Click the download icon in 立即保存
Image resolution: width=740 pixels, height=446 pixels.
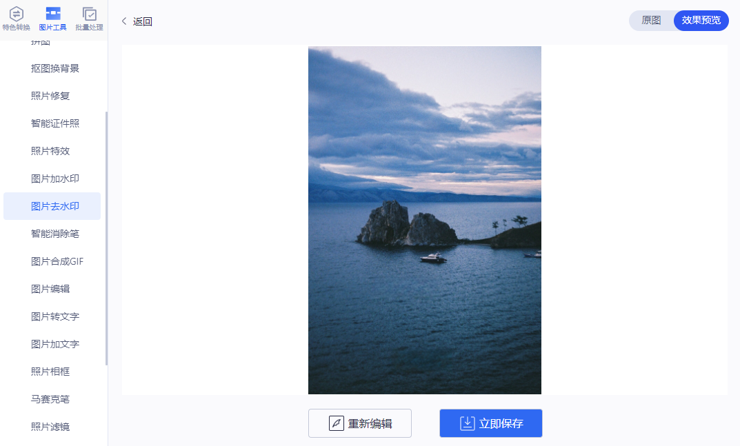(467, 423)
